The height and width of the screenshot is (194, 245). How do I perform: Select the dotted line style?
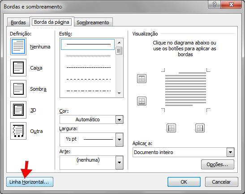coord(88,56)
